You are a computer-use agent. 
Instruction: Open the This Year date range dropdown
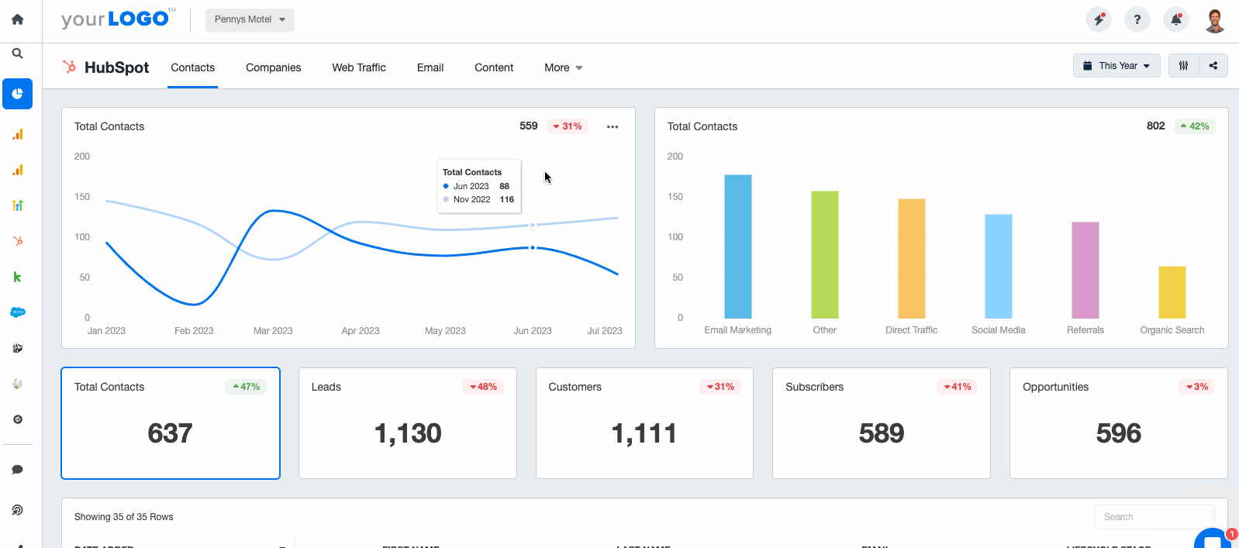tap(1116, 66)
